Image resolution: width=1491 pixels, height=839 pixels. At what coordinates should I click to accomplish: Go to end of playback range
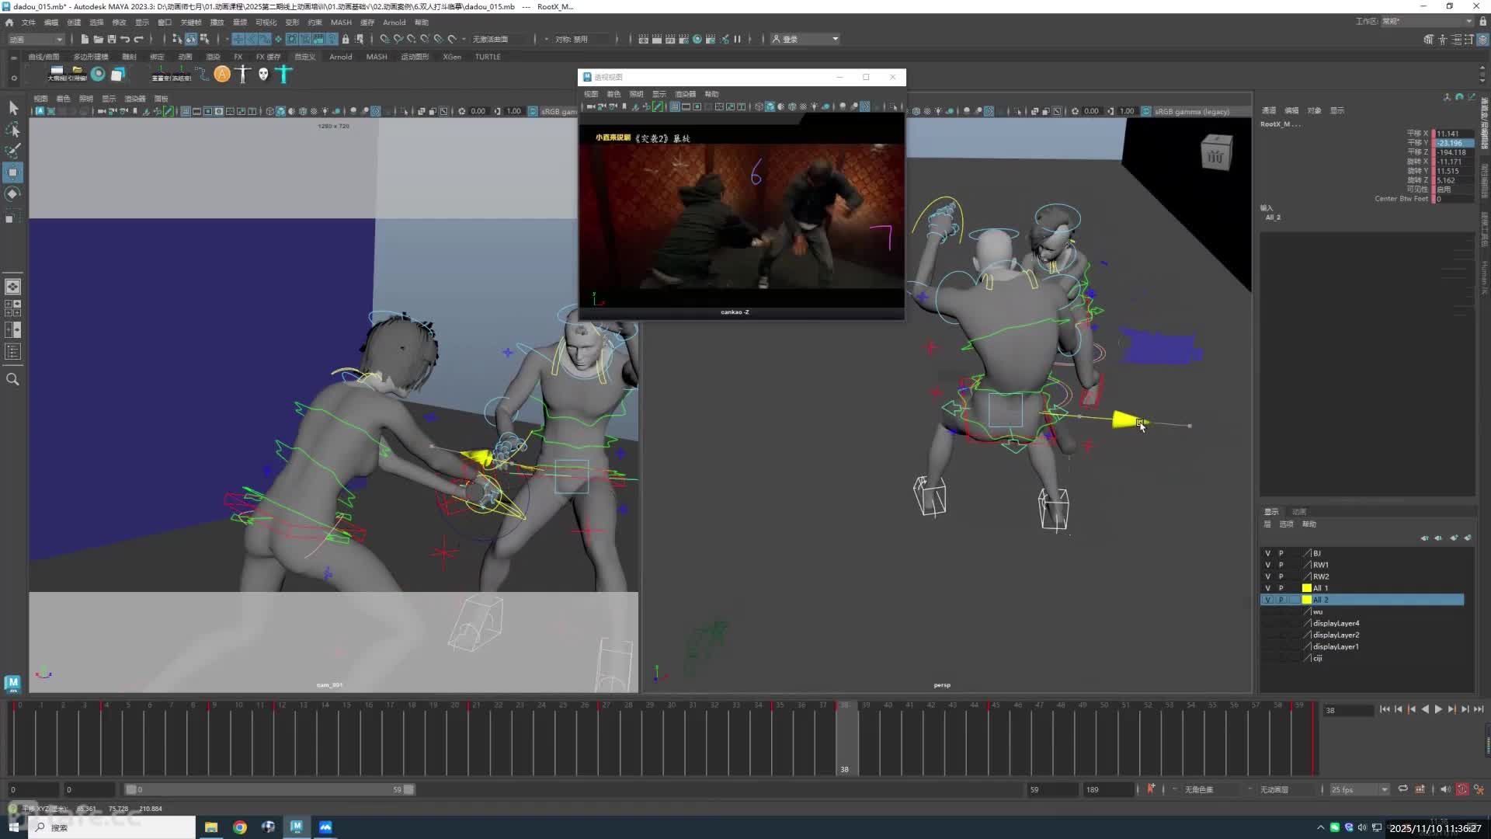(x=1479, y=709)
